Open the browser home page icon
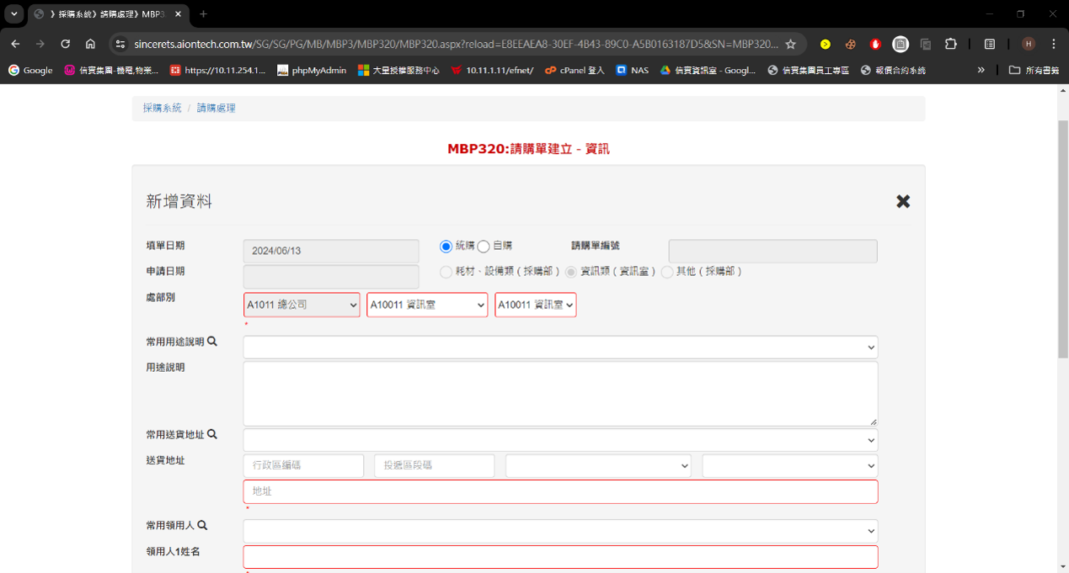 90,44
